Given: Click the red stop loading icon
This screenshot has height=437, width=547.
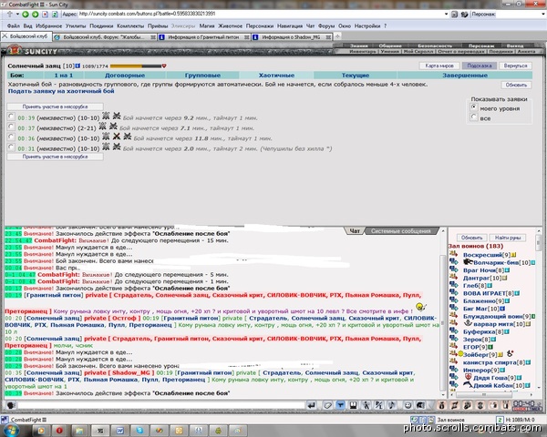Looking at the screenshot, I should (x=45, y=15).
